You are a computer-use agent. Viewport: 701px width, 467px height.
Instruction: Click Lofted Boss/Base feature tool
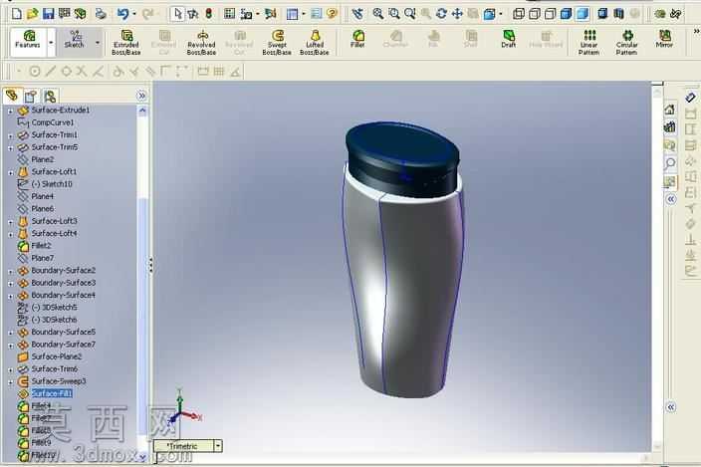tap(315, 43)
